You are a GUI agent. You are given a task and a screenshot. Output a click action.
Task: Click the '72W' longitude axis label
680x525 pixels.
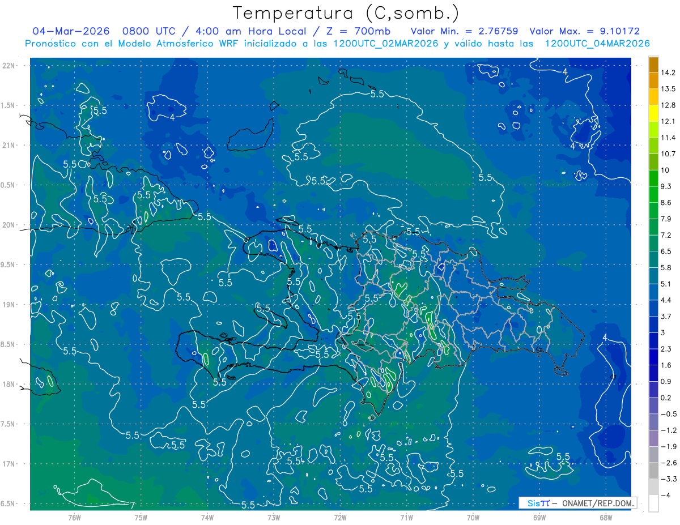[x=340, y=517]
